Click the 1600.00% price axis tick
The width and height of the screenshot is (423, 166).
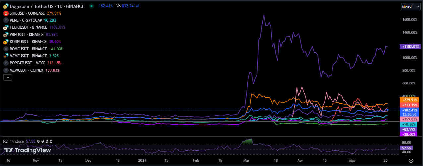410,20
